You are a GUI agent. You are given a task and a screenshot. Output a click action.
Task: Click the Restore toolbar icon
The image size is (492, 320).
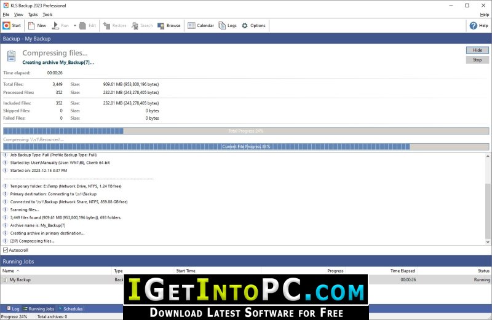(106, 26)
